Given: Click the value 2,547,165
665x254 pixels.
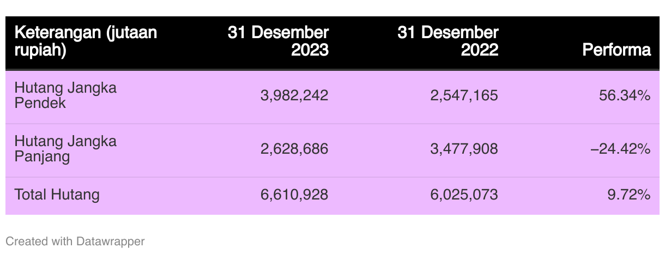Looking at the screenshot, I should 464,96.
